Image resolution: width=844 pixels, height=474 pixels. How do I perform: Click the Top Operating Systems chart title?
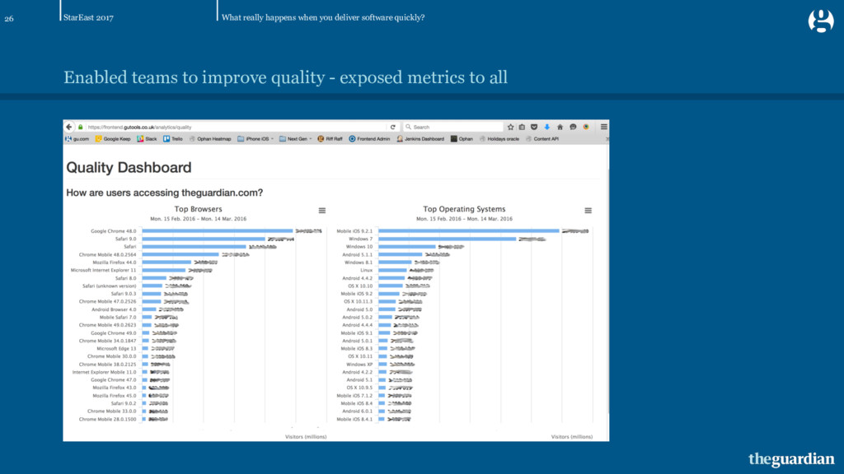tap(464, 209)
